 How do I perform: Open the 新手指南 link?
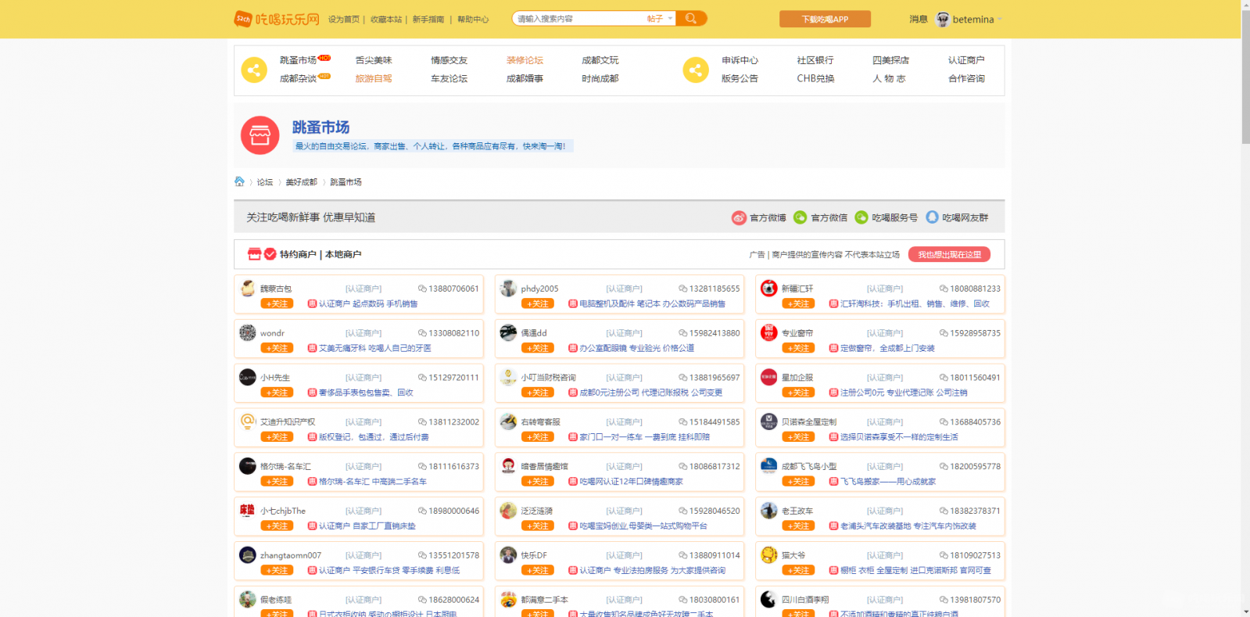(428, 20)
